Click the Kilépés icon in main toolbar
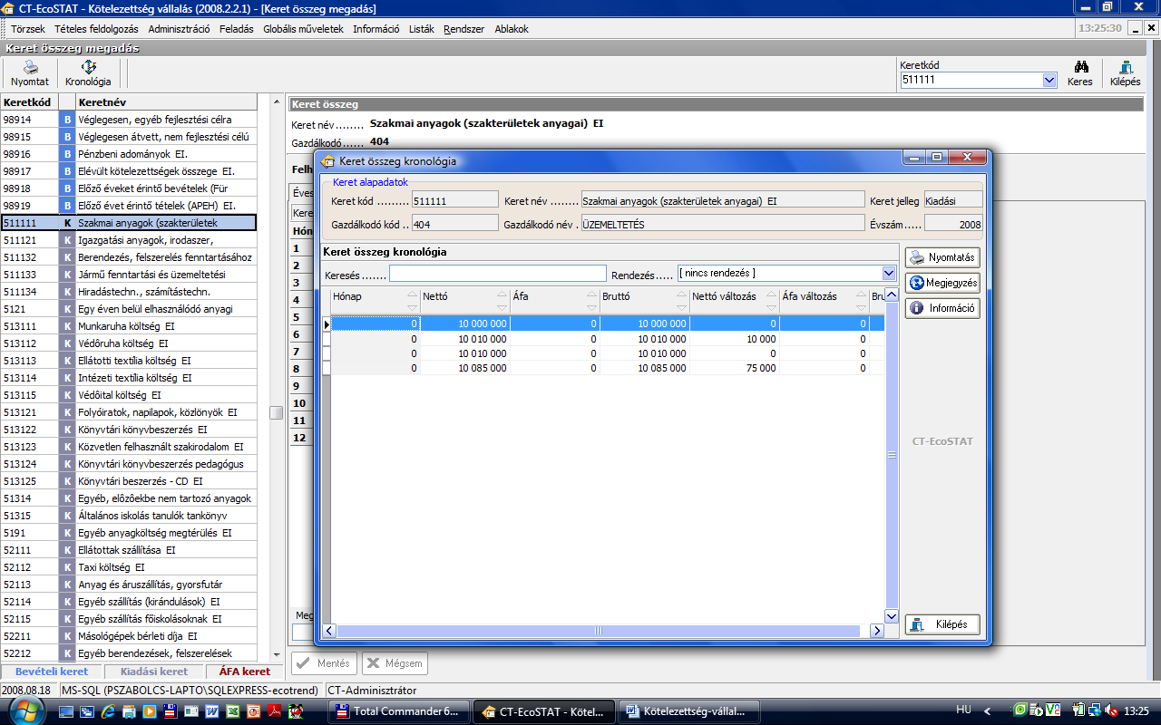 [x=1126, y=73]
